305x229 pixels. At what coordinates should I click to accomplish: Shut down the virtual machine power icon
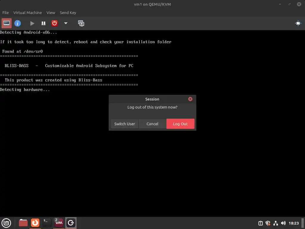point(55,23)
